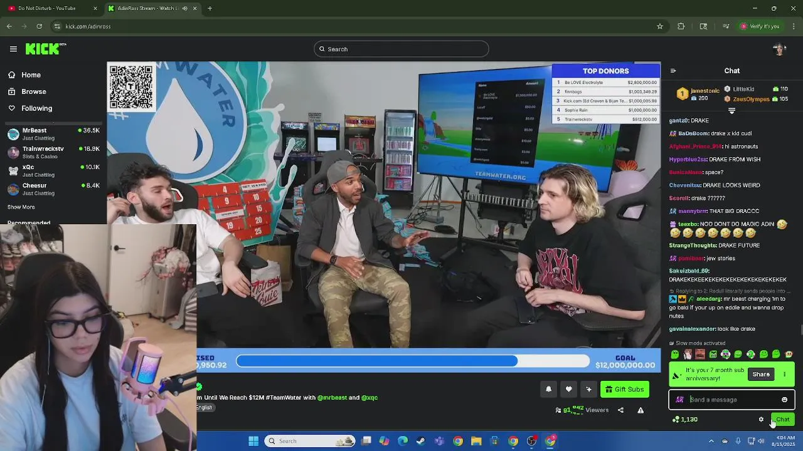Expand Show More followed channels
The height and width of the screenshot is (451, 803).
click(21, 207)
